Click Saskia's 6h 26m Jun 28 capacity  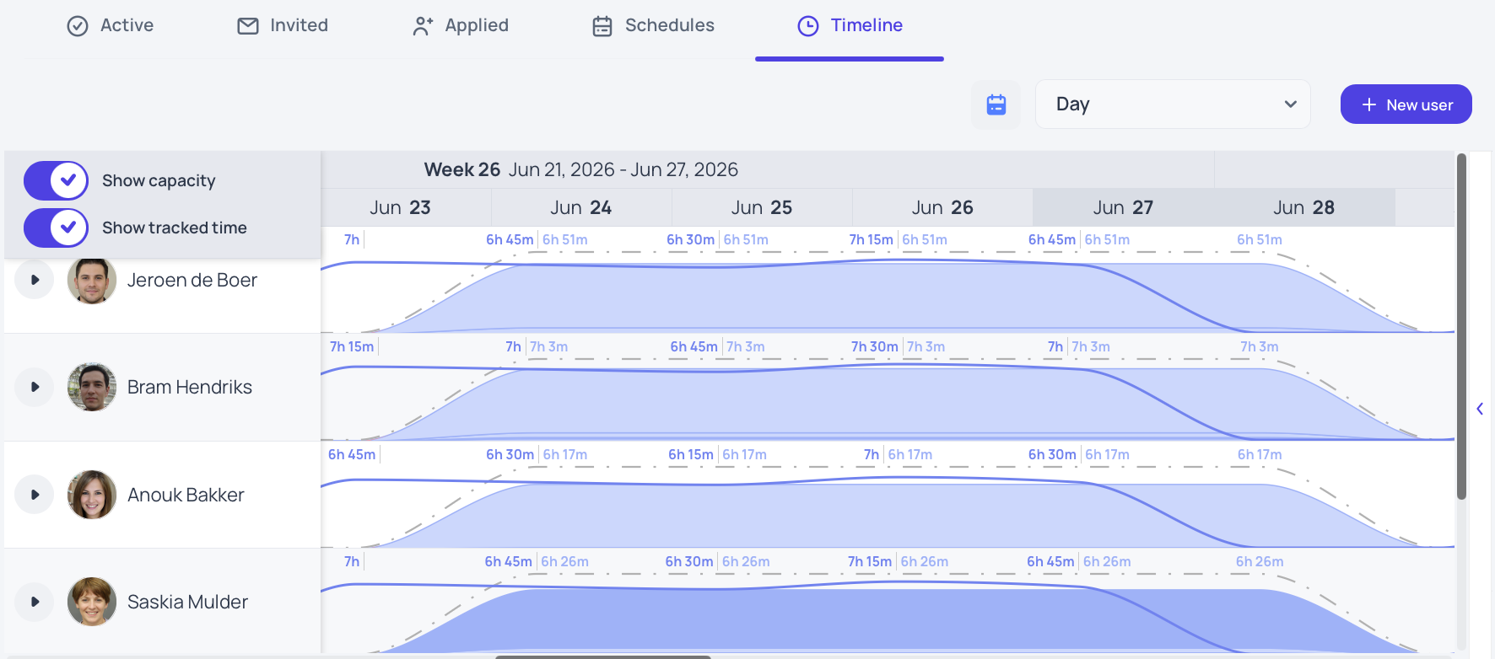pyautogui.click(x=1260, y=561)
